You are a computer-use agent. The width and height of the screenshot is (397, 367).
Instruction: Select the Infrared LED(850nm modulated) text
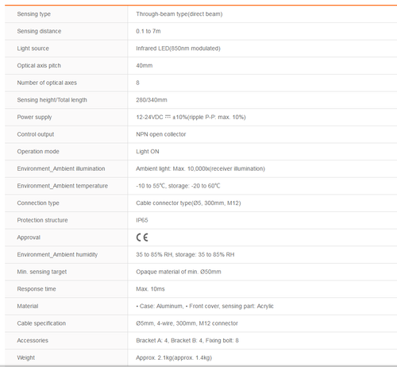click(178, 48)
